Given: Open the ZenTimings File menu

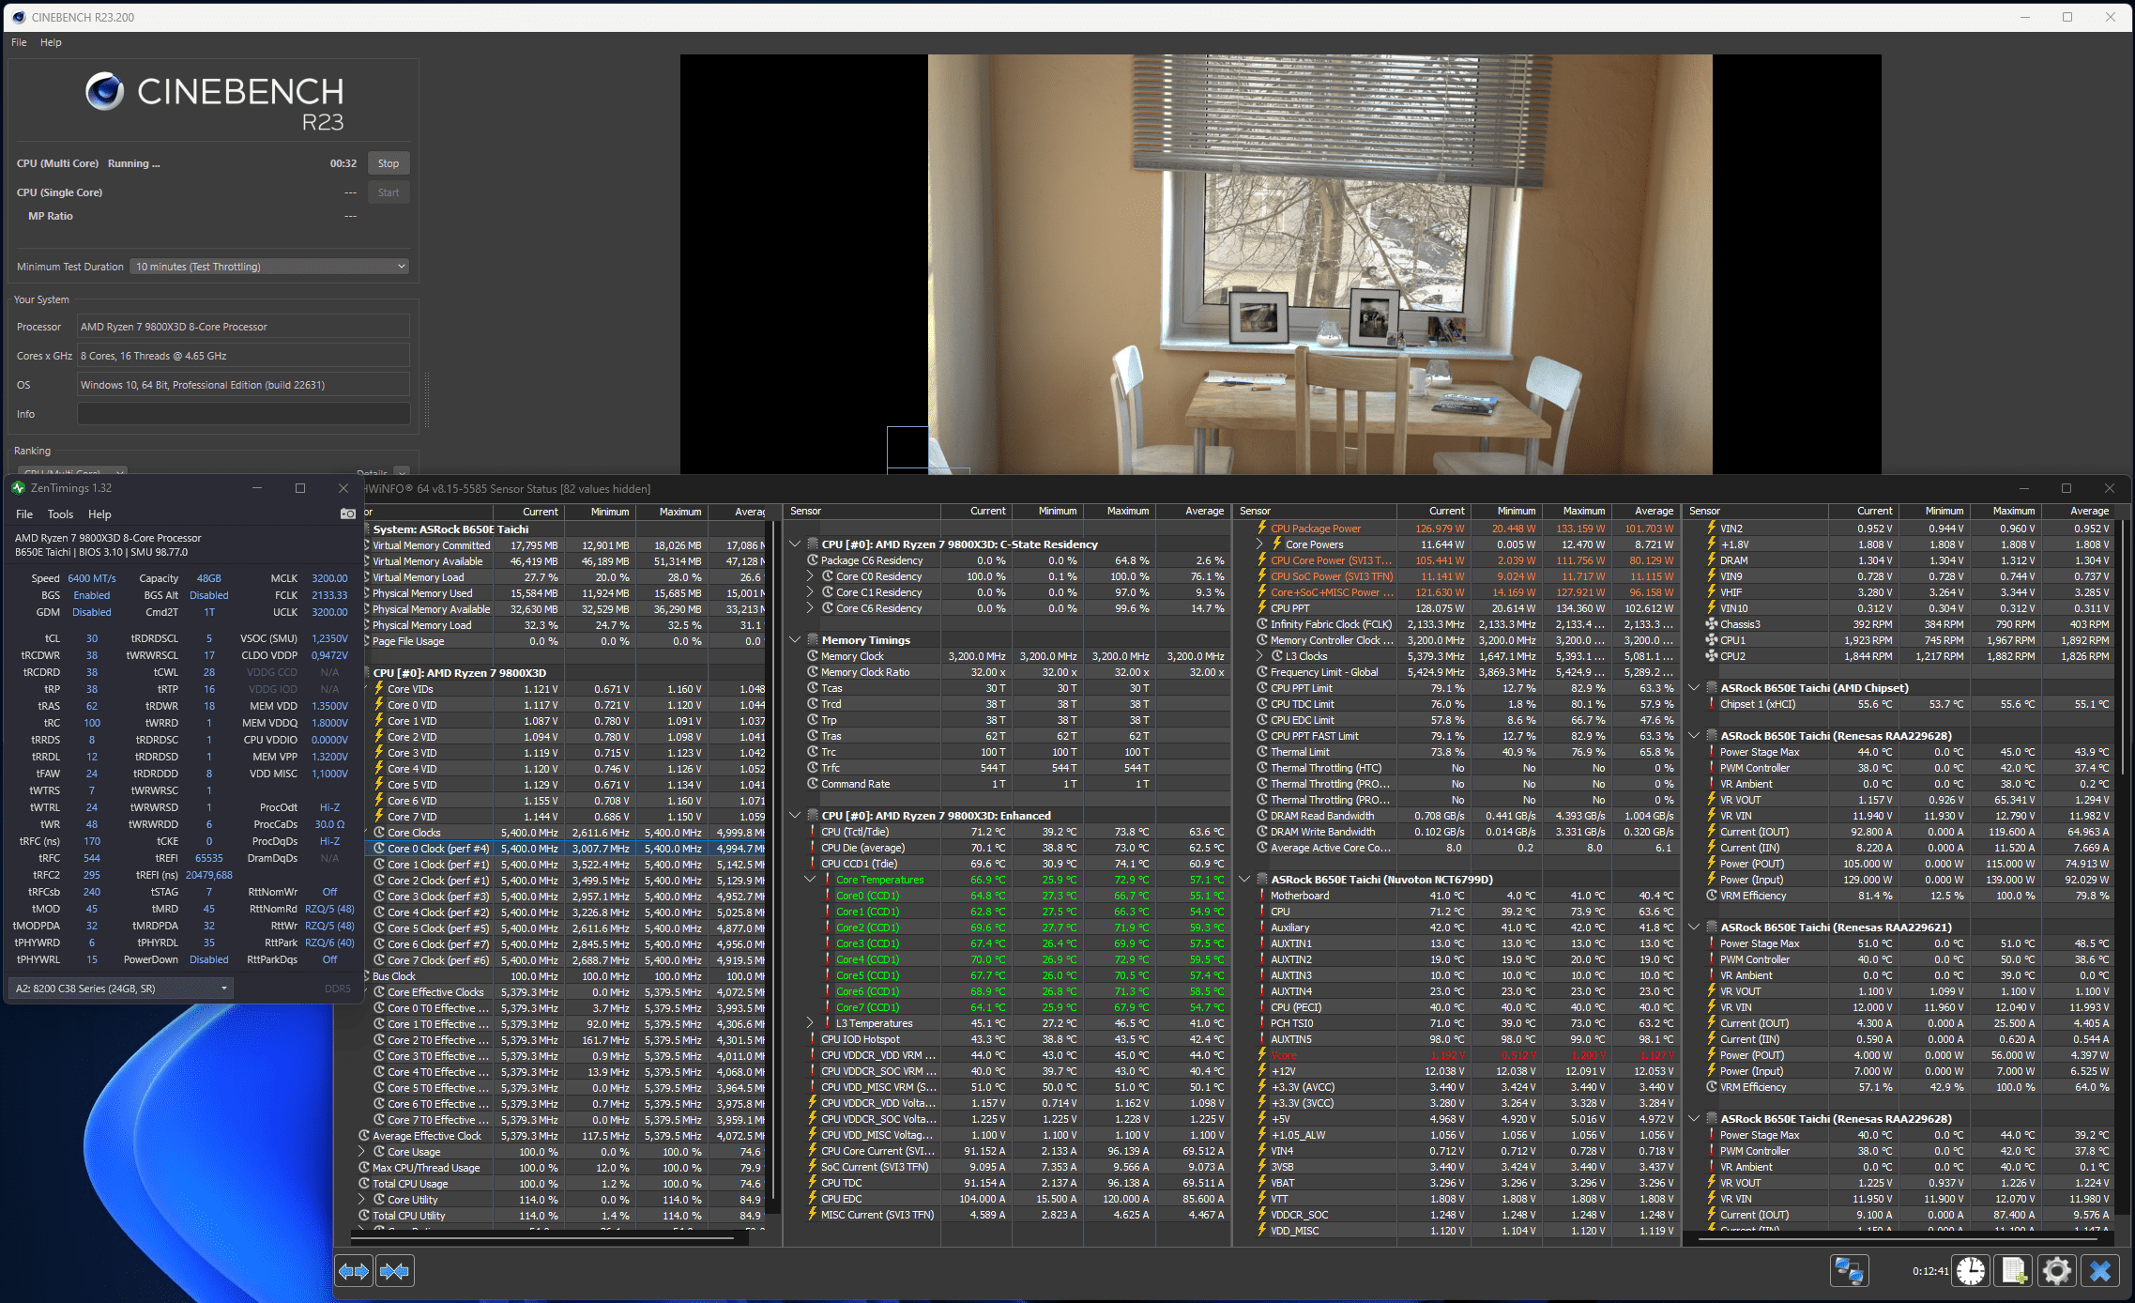Looking at the screenshot, I should [24, 514].
